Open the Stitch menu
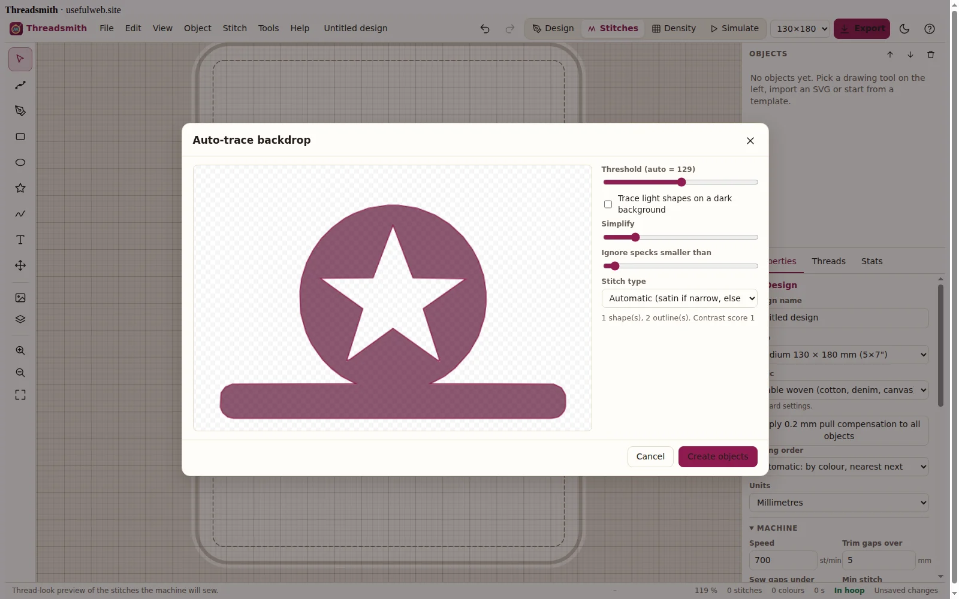 [235, 28]
